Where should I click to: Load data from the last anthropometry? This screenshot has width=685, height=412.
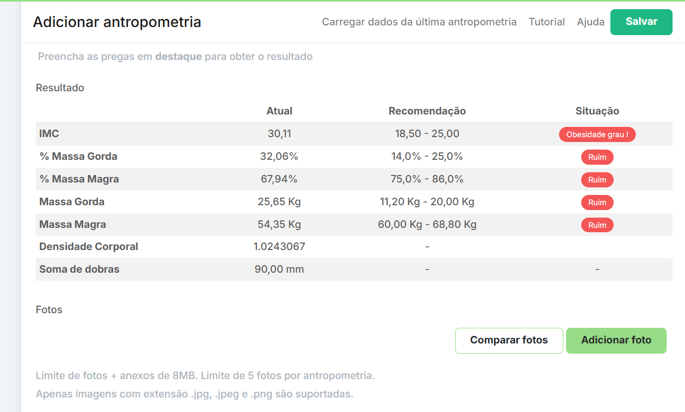pyautogui.click(x=419, y=22)
